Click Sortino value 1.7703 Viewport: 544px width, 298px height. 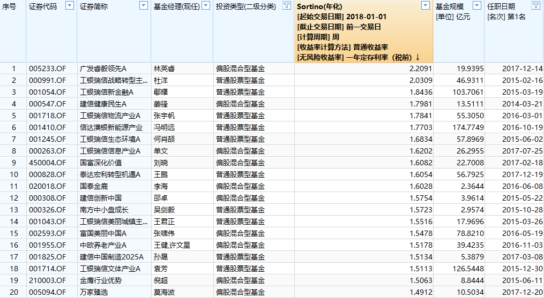point(421,127)
